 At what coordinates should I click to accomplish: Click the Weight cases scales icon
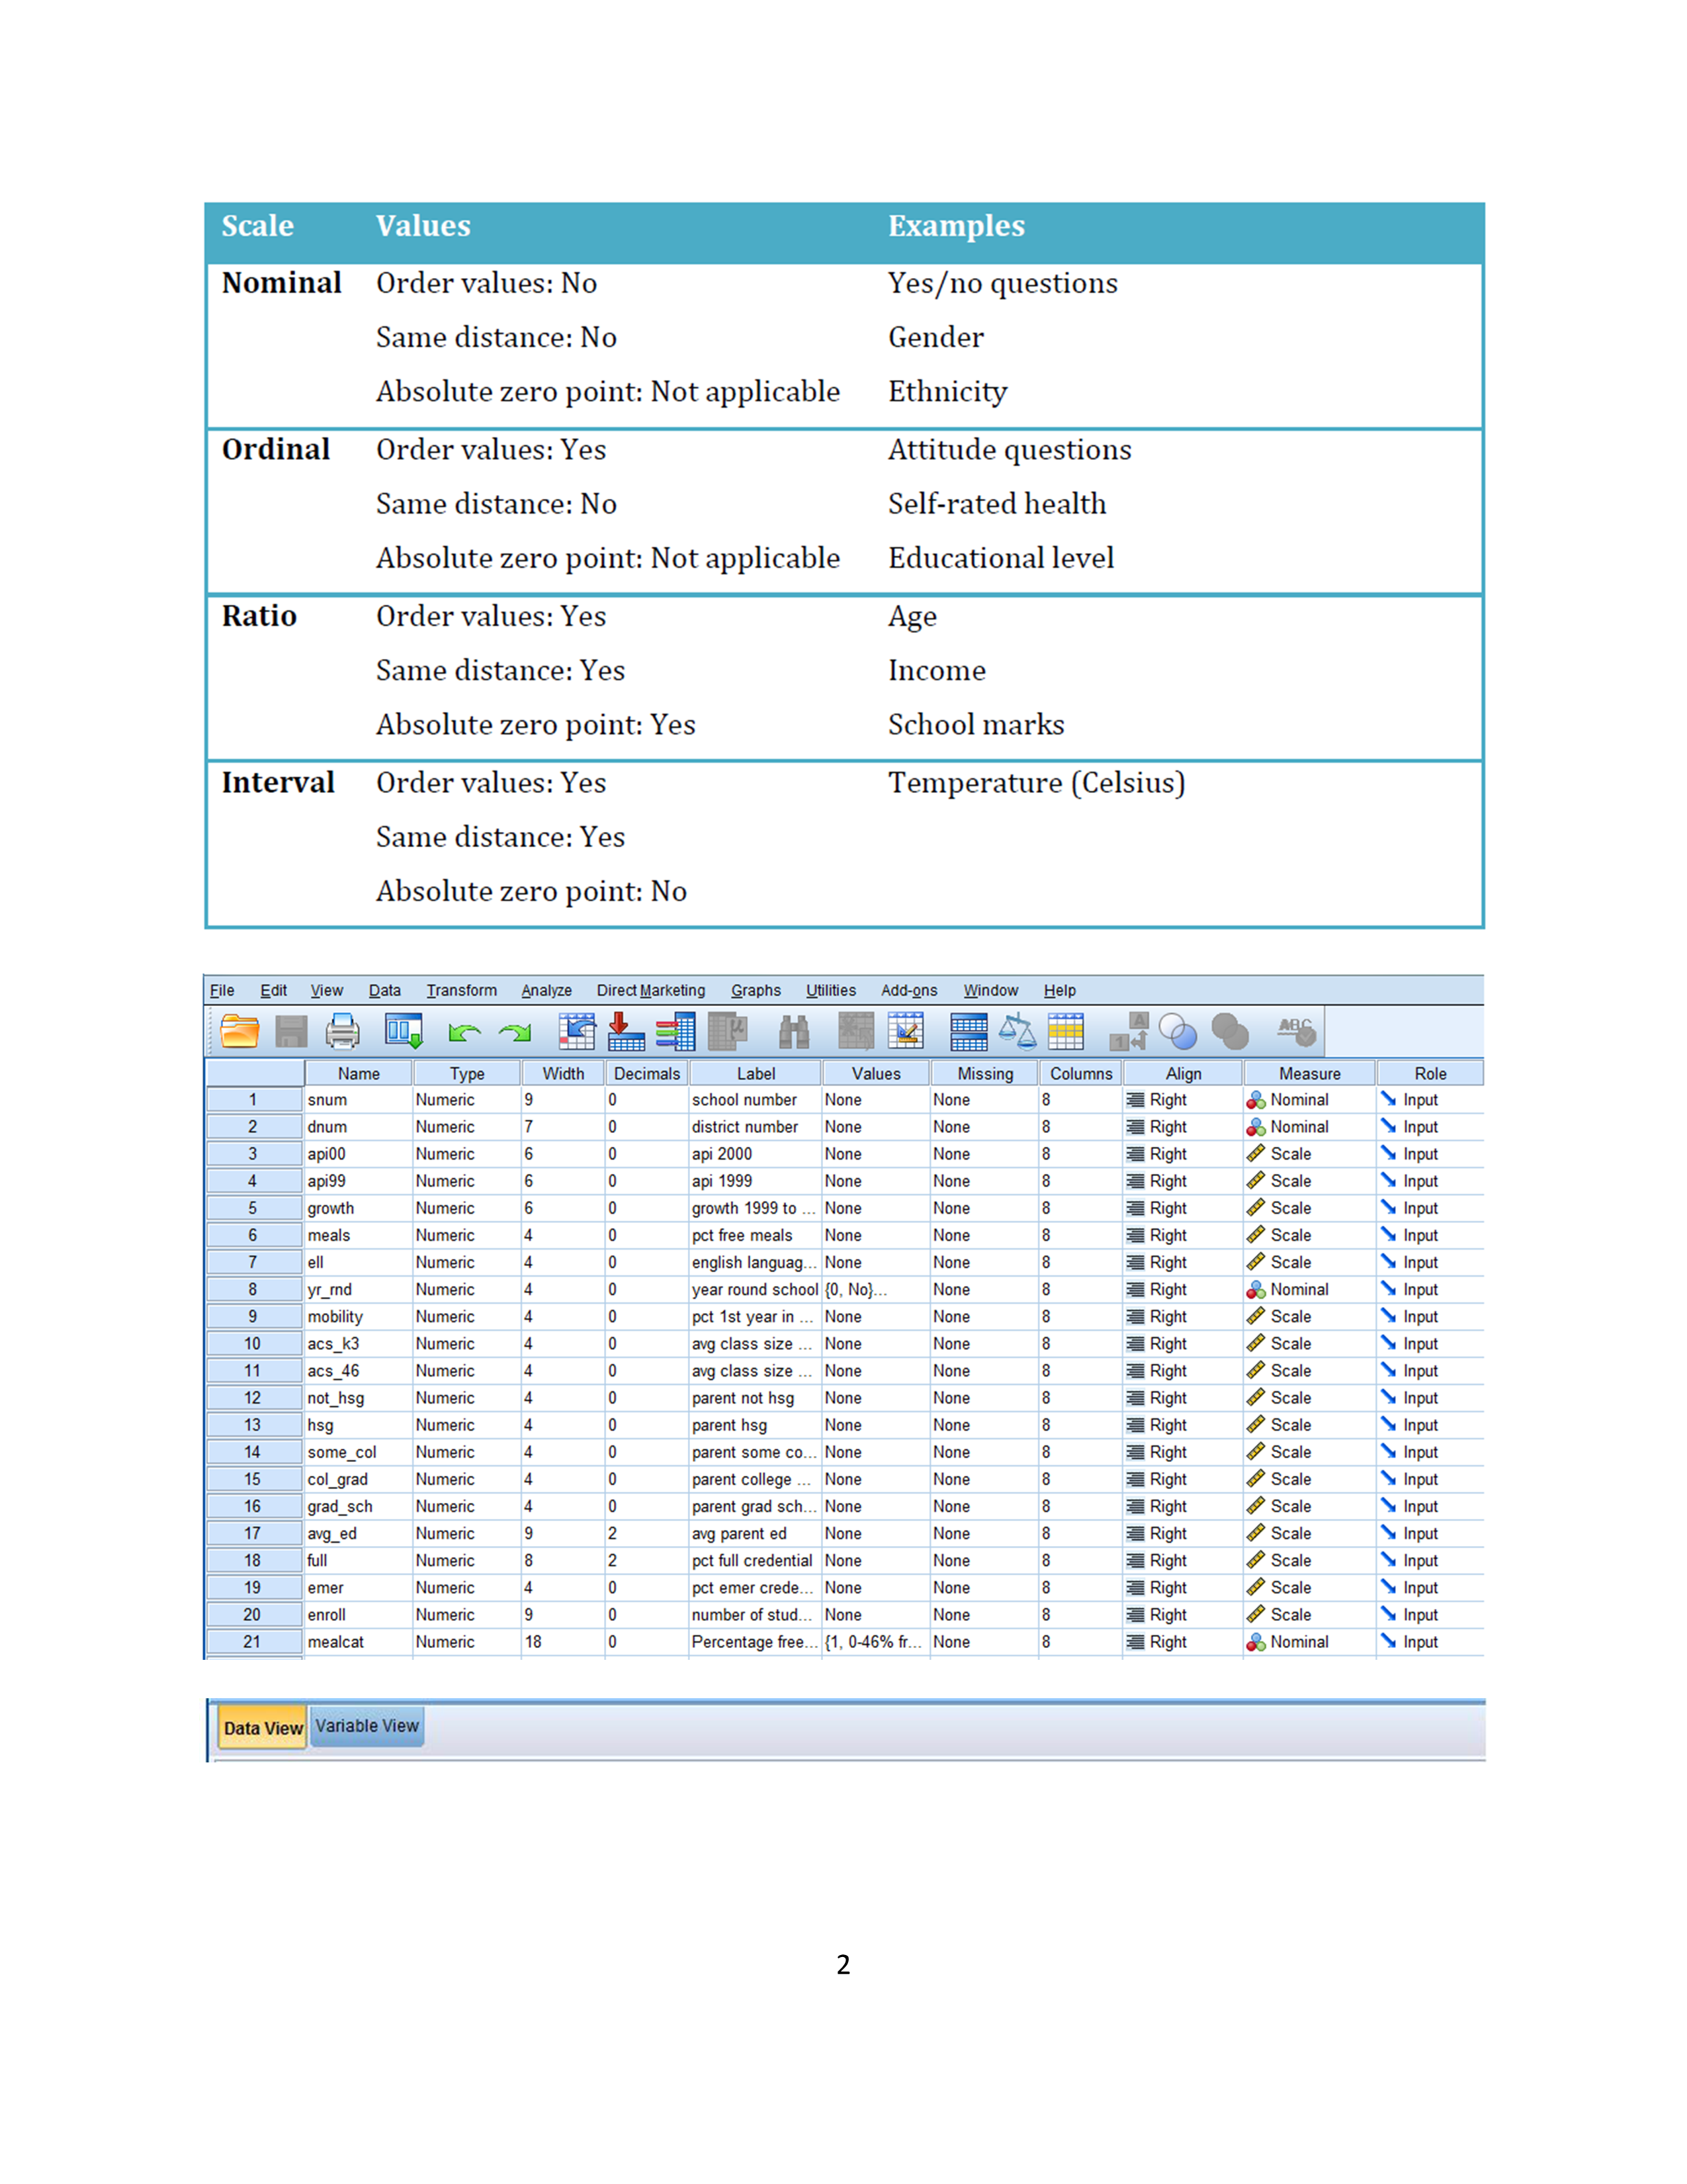[x=1017, y=1031]
